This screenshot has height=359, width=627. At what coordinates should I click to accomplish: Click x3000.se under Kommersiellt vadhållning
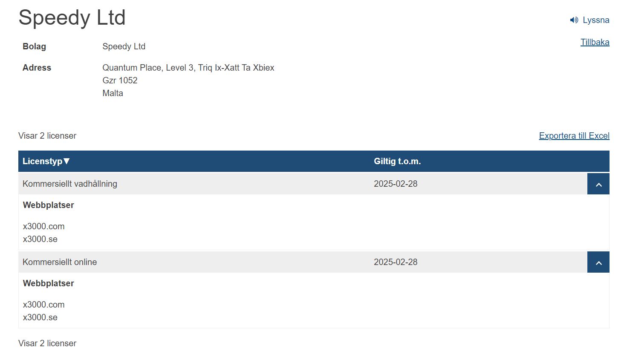(x=40, y=239)
